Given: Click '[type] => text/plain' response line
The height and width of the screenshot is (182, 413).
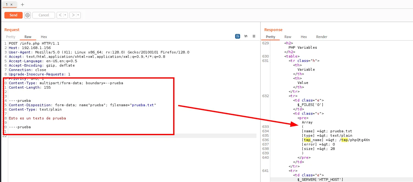Looking at the screenshot, I should click(x=327, y=135).
